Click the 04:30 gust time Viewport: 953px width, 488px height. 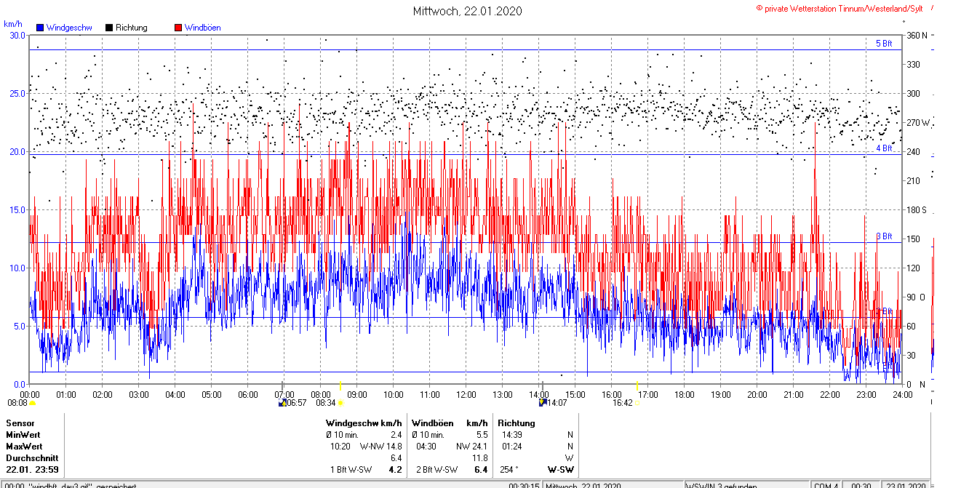pos(426,446)
